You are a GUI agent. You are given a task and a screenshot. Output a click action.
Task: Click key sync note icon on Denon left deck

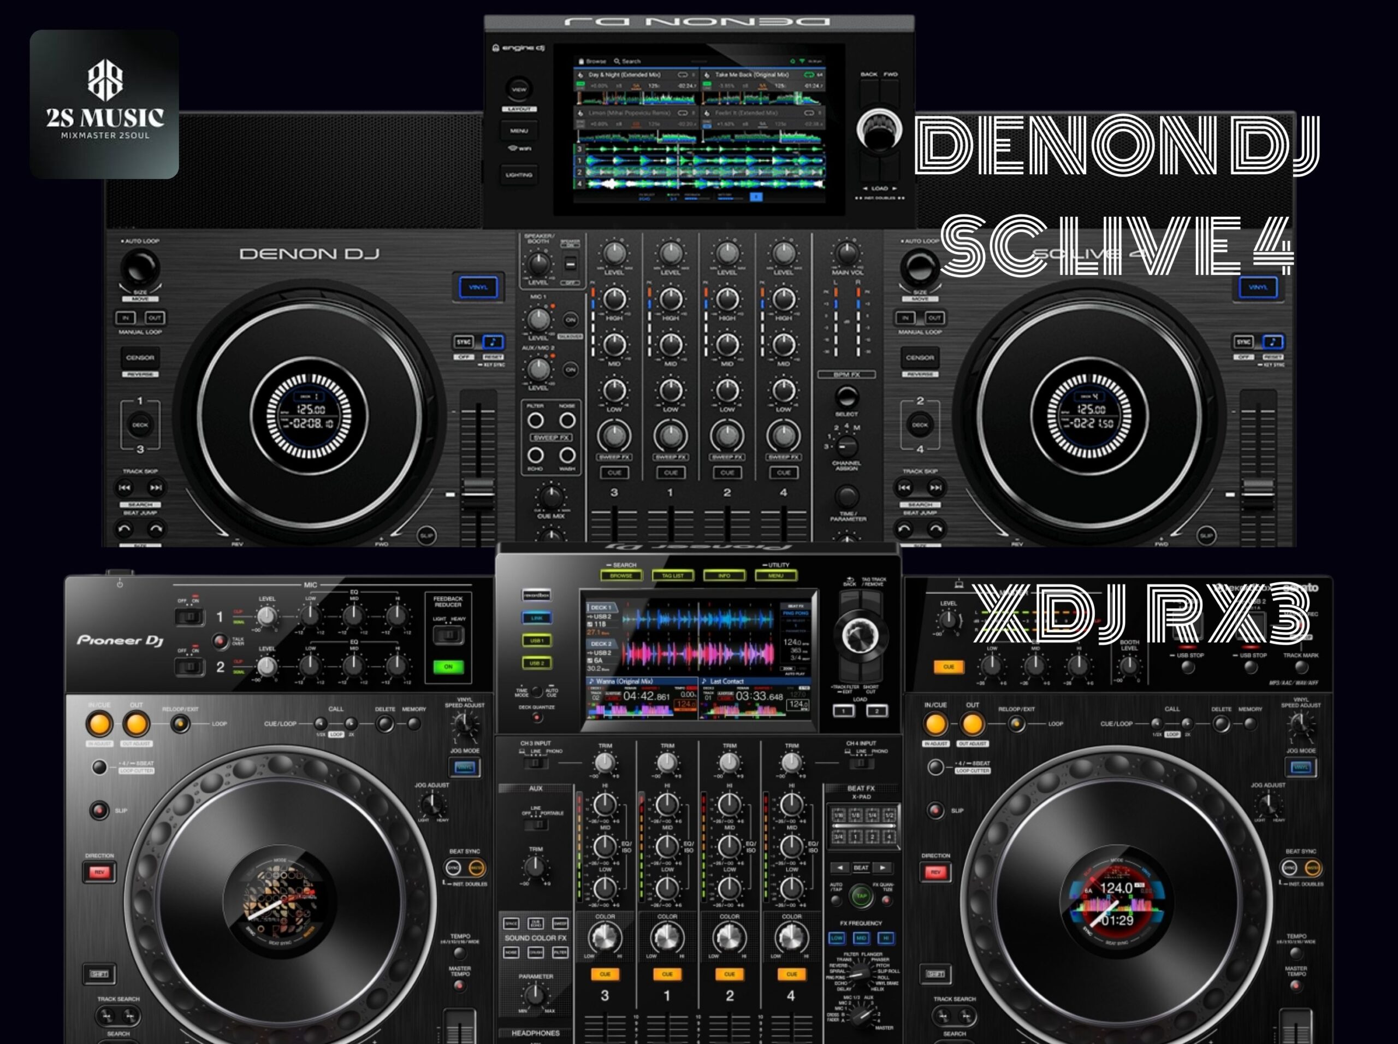493,342
